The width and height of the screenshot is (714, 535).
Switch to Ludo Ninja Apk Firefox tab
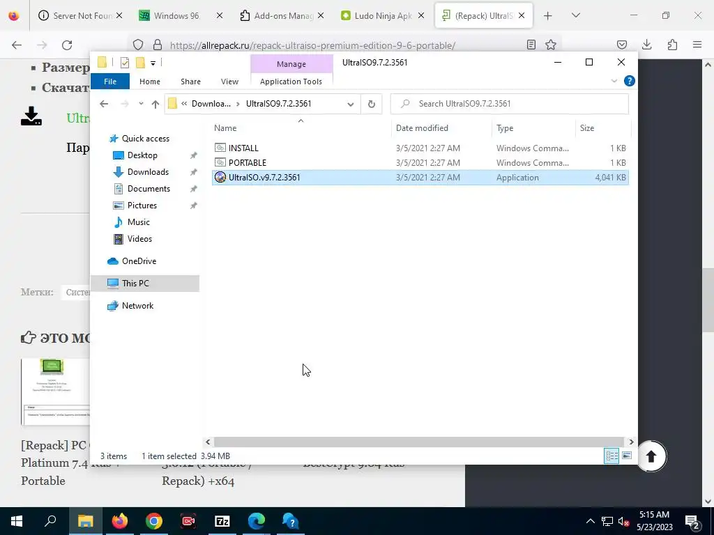coord(383,15)
